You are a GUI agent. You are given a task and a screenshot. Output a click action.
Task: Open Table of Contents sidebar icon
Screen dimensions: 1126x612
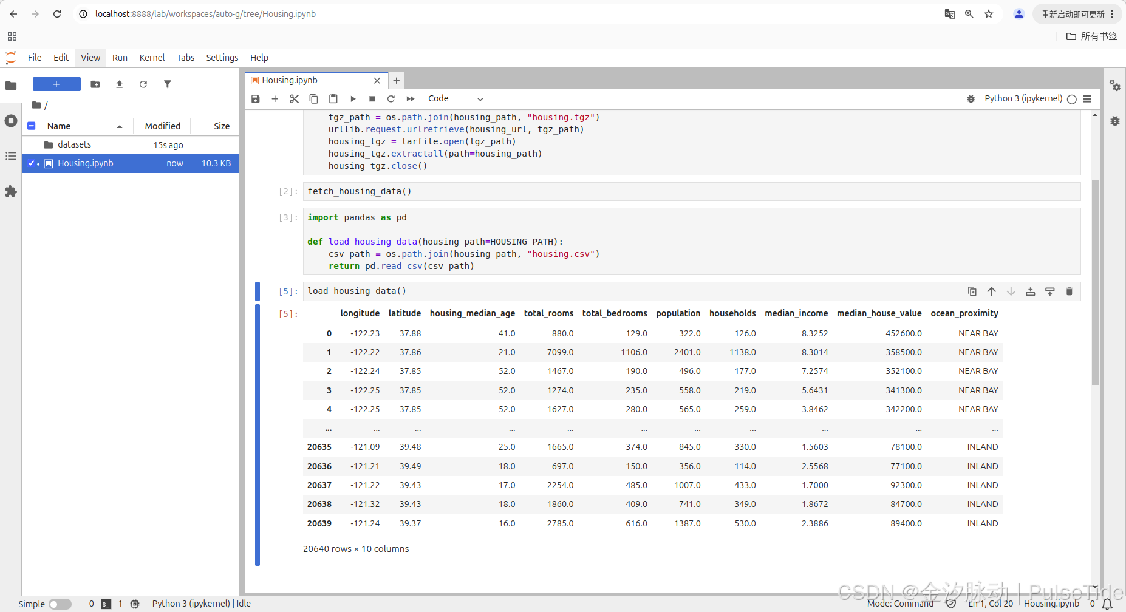pos(11,156)
